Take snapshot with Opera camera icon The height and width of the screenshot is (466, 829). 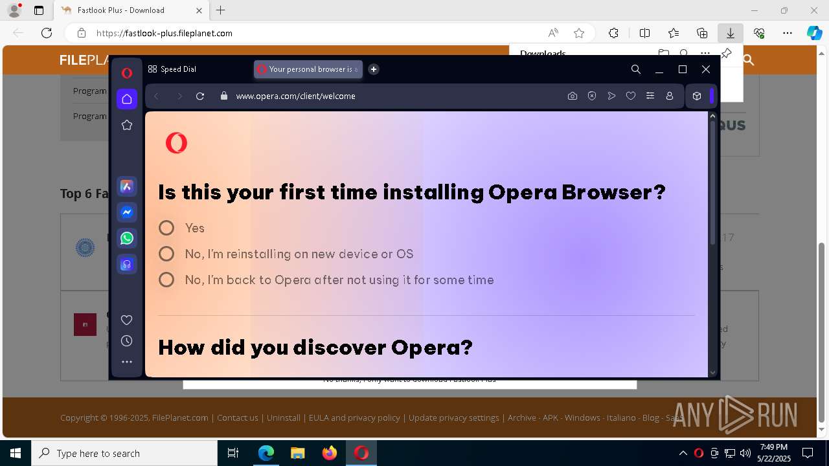(573, 96)
